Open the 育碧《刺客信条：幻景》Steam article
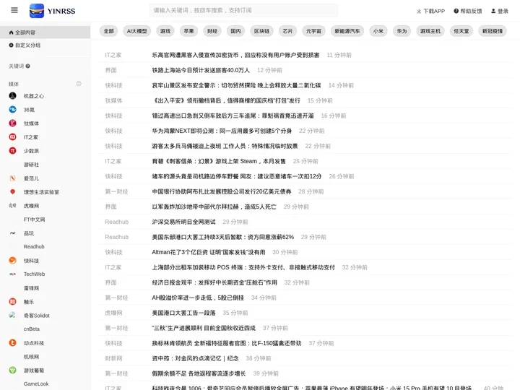520x390 pixels. pyautogui.click(x=219, y=161)
